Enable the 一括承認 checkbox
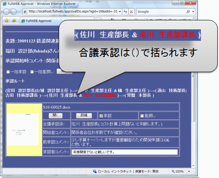219x178 pixels. [x=8, y=72]
